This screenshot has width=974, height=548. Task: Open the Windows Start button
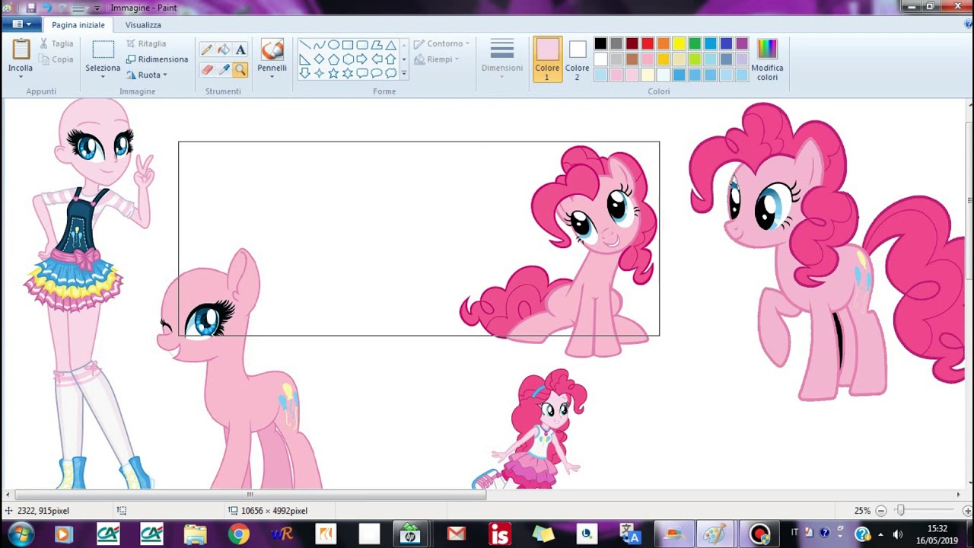(19, 534)
